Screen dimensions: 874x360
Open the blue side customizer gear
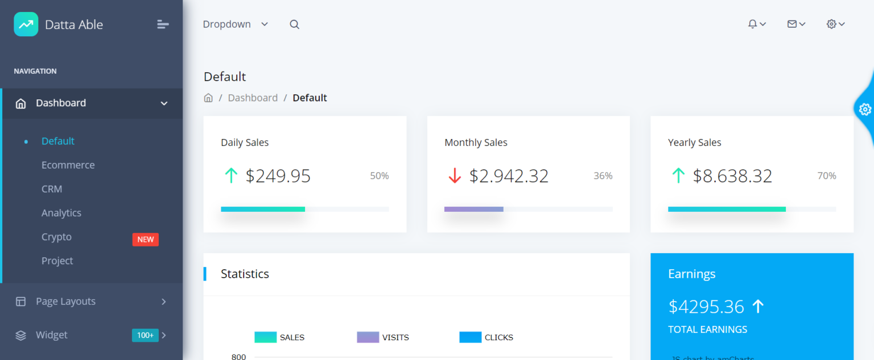click(x=865, y=109)
